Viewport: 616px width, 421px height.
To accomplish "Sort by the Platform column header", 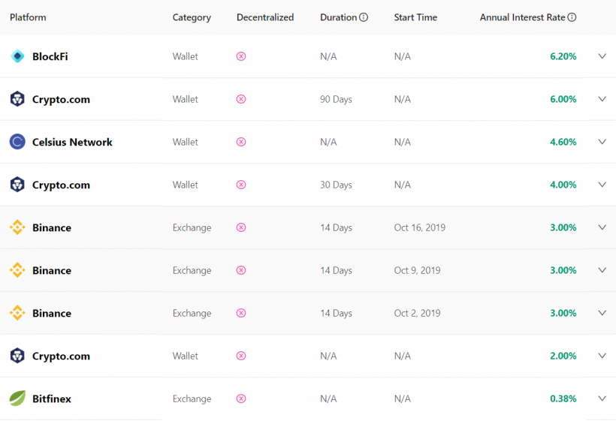I will pyautogui.click(x=28, y=17).
